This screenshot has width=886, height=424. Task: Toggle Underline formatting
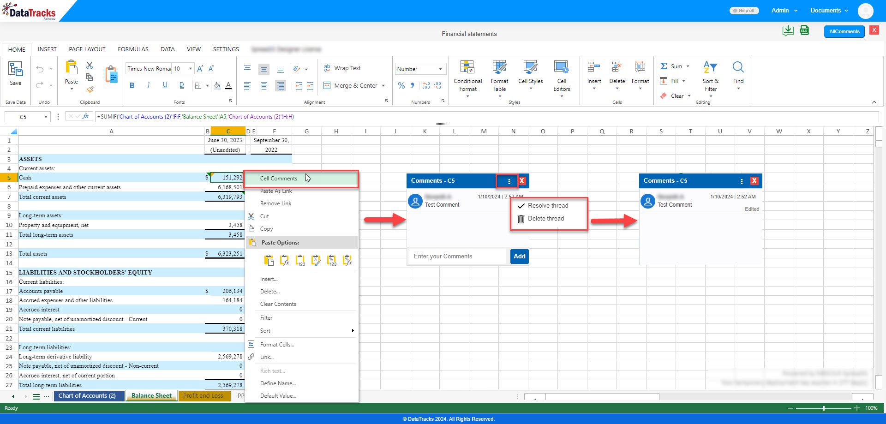click(x=165, y=85)
